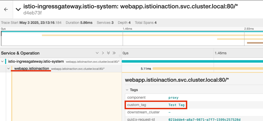Click the yellow webapp span bar
The image size is (263, 121).
pyautogui.click(x=208, y=68)
